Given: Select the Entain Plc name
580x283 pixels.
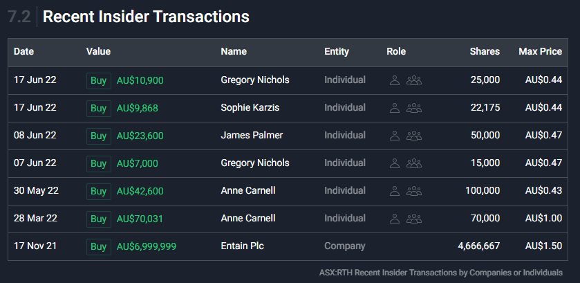Looking at the screenshot, I should [x=242, y=246].
